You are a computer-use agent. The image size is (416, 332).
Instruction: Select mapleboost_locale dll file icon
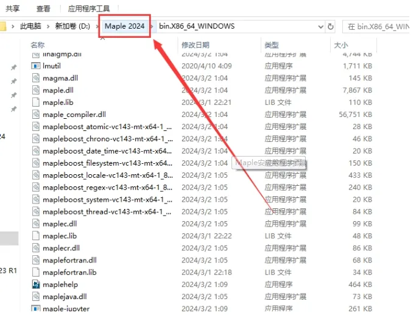(x=36, y=175)
